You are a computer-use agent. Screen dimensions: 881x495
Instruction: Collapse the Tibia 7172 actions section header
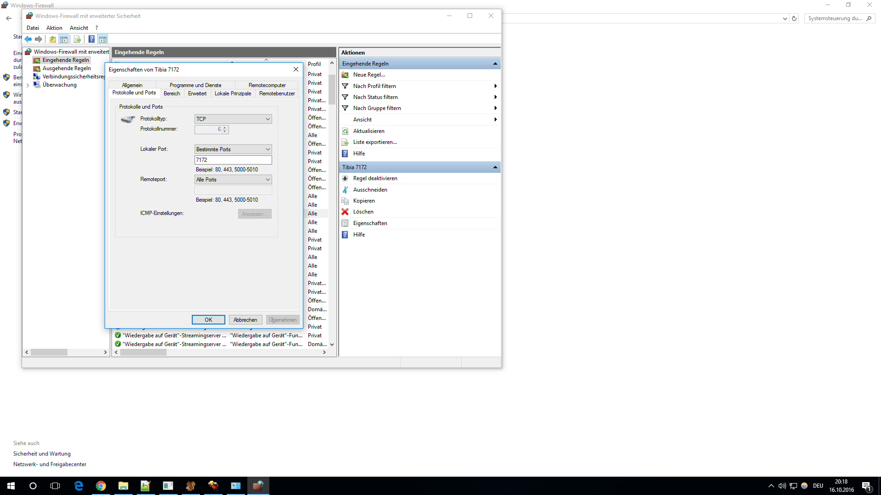495,167
